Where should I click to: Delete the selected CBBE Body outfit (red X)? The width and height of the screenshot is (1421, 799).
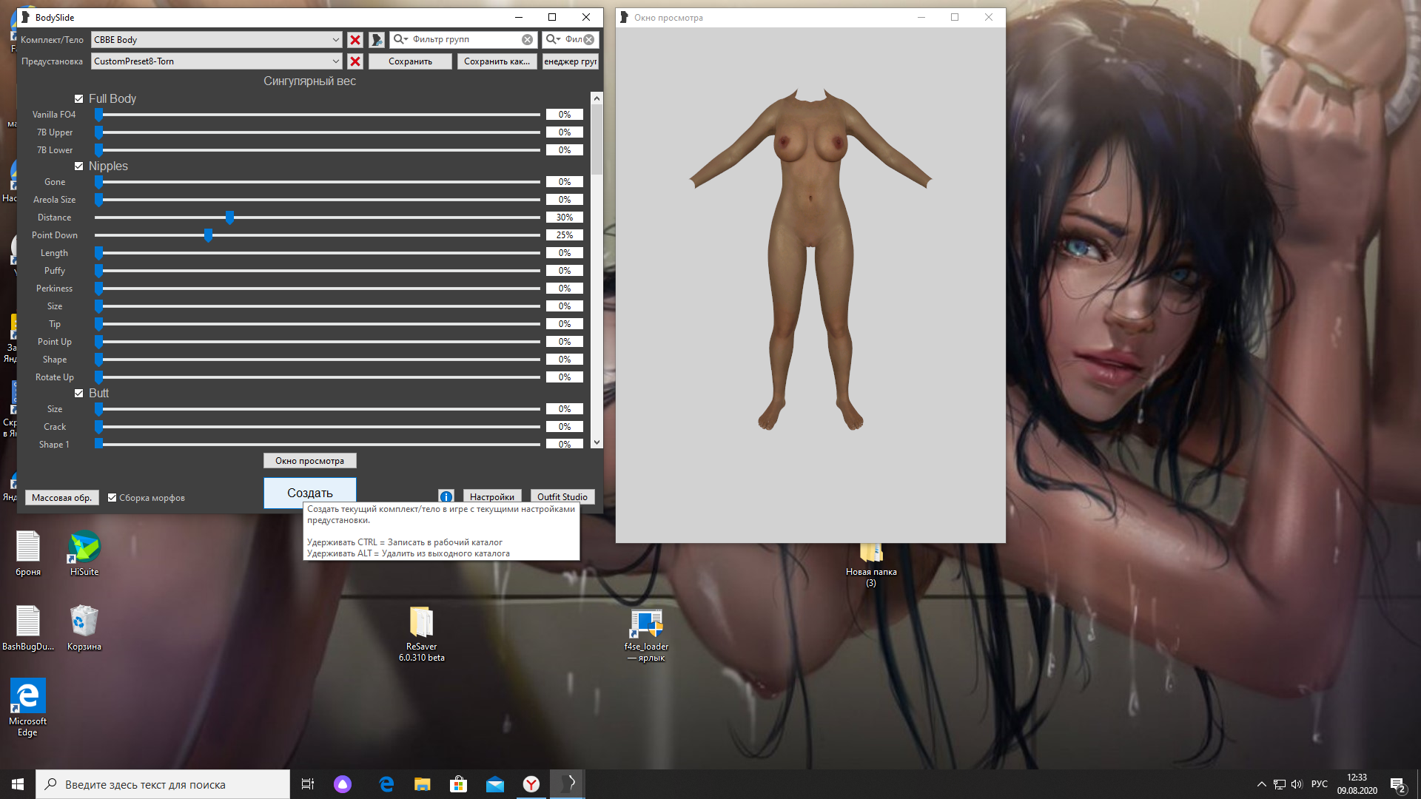click(x=355, y=40)
